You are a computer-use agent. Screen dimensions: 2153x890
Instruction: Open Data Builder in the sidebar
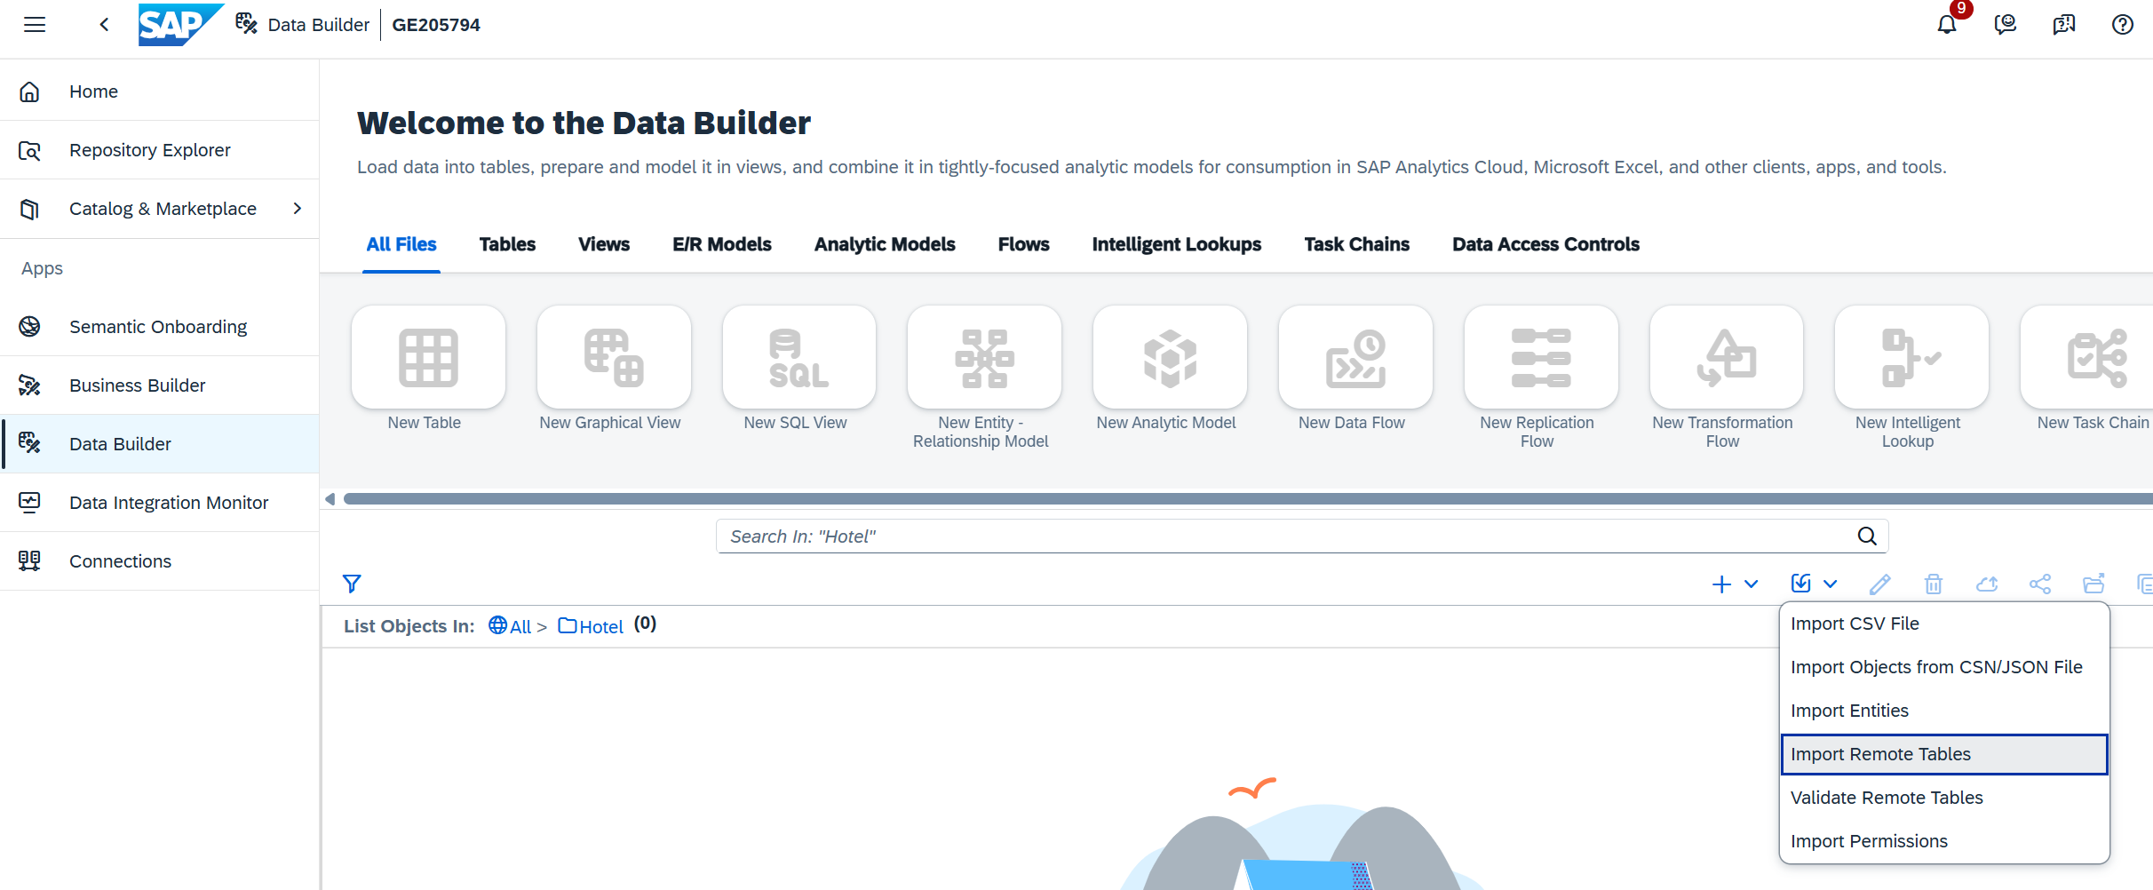(x=160, y=444)
